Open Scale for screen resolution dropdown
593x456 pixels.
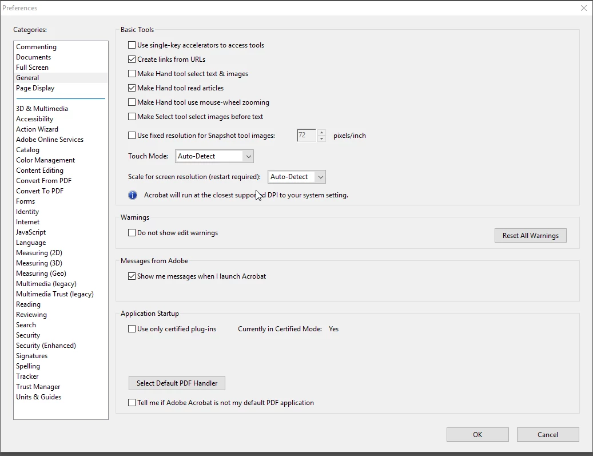(x=296, y=177)
